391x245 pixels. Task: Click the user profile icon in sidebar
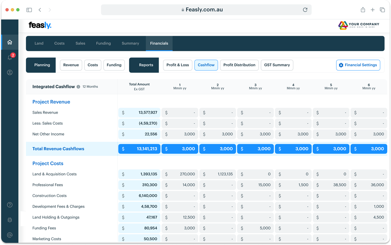tap(9, 72)
